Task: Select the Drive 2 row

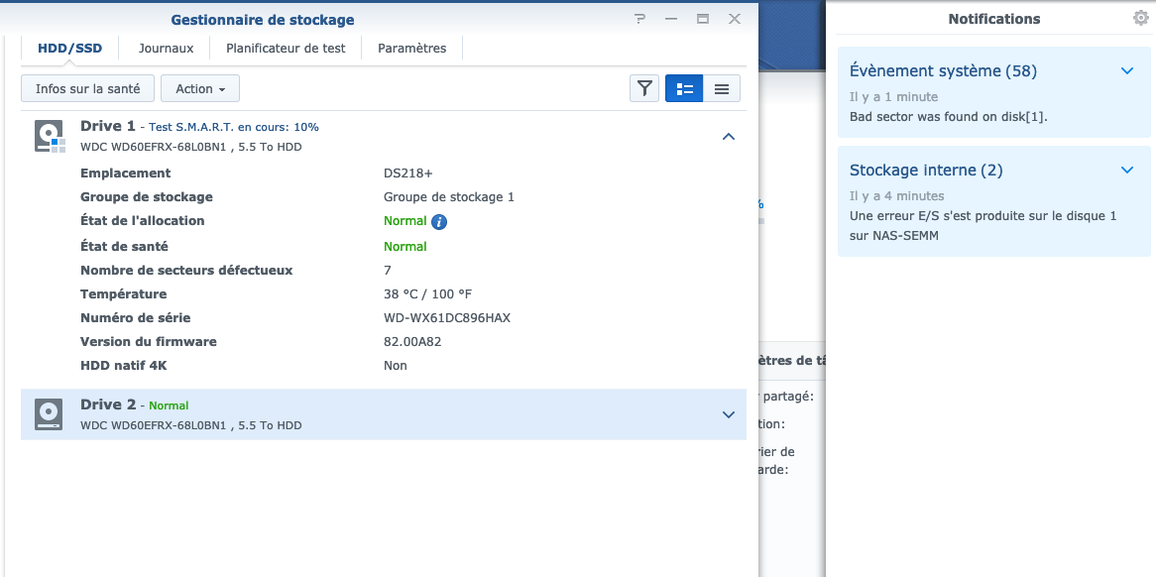Action: [x=397, y=414]
